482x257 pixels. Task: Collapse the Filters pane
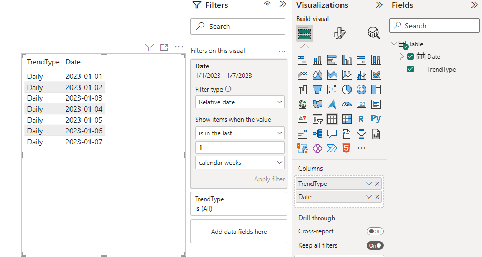(283, 4)
